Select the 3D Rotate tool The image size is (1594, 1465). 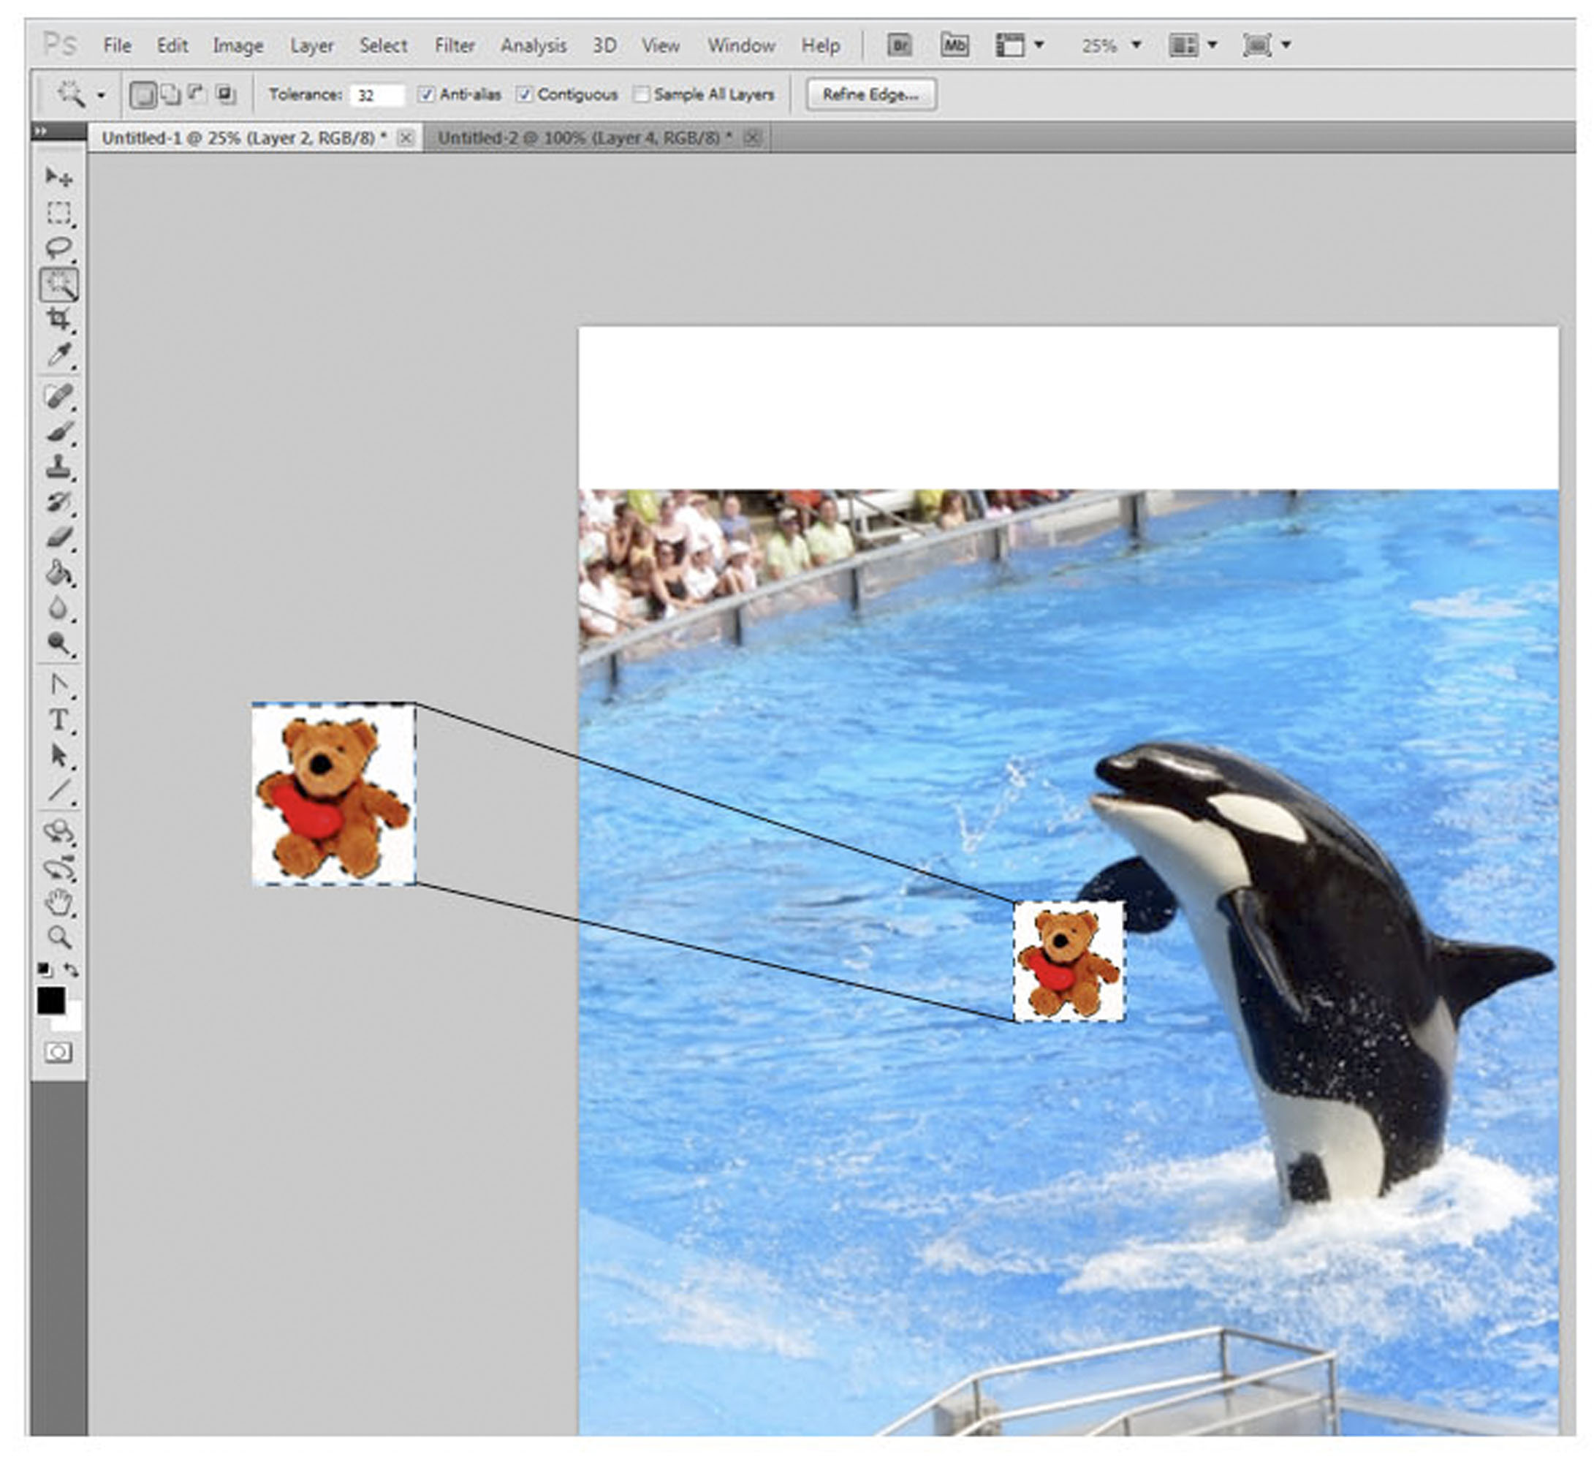(x=58, y=832)
